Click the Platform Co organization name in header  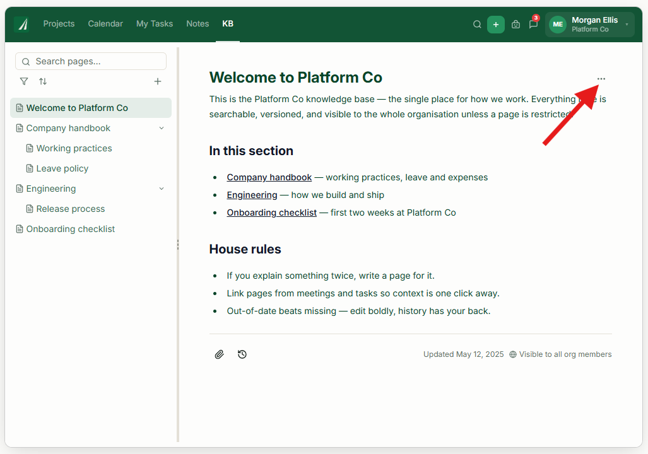[590, 30]
